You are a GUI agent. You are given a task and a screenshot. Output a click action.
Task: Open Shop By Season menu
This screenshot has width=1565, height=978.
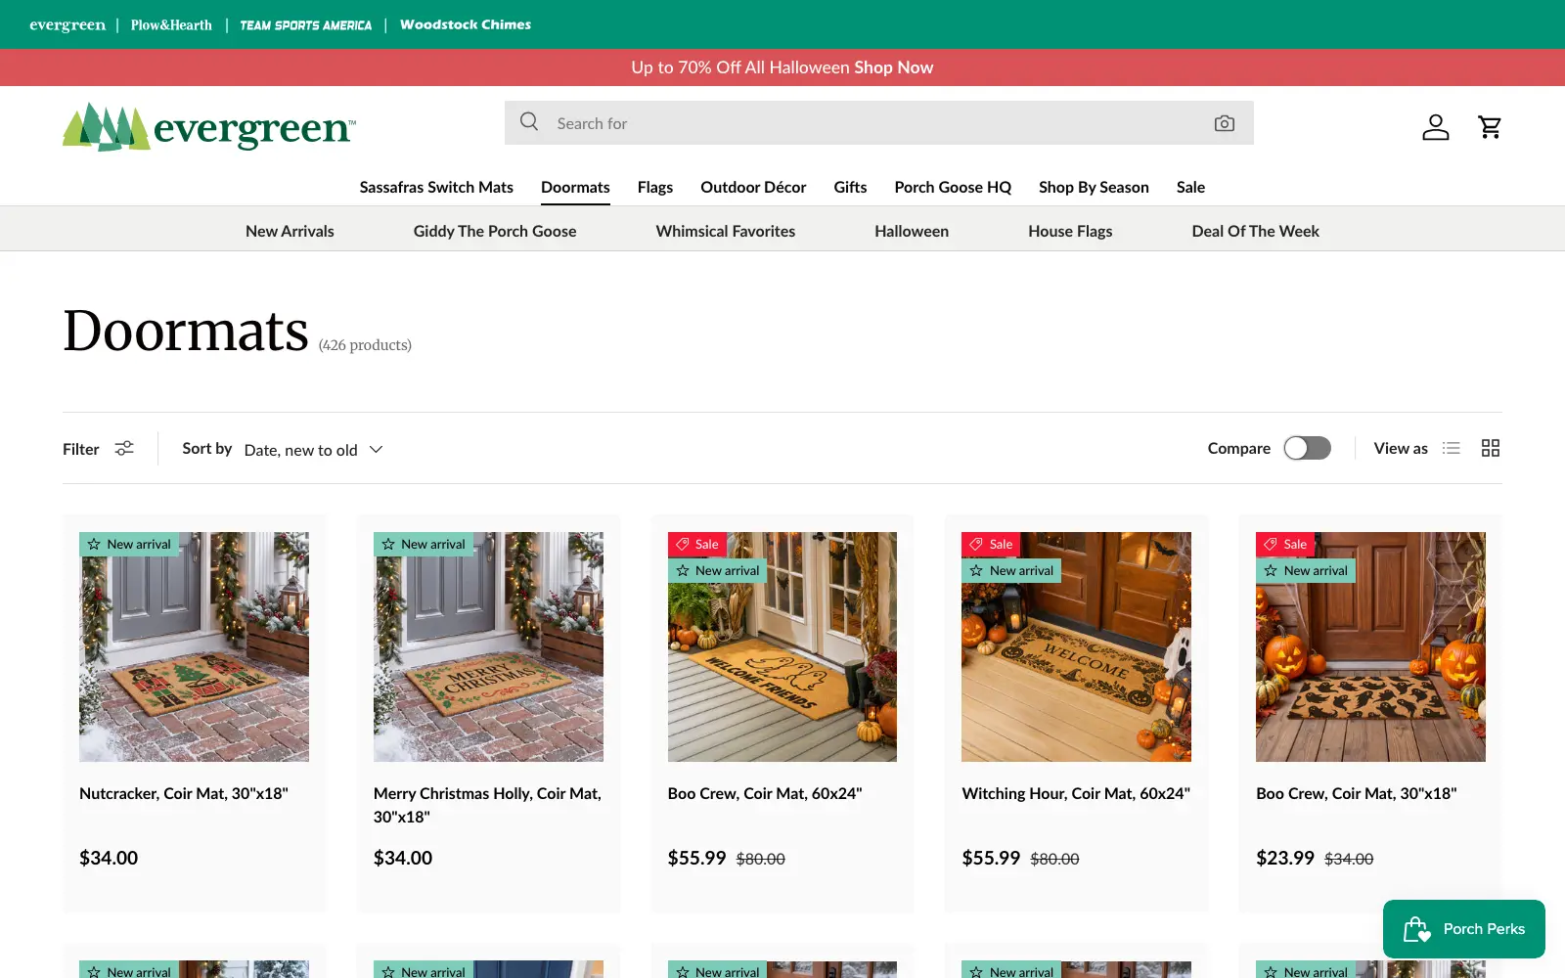1094,187
